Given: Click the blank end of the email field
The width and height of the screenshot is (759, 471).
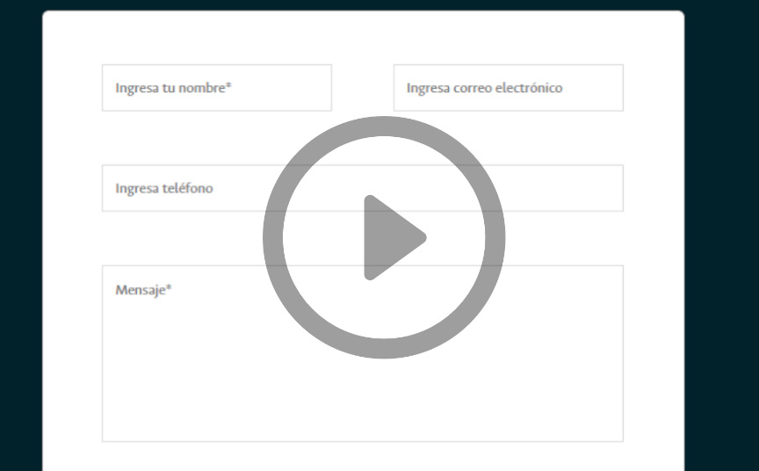Looking at the screenshot, I should pos(593,88).
